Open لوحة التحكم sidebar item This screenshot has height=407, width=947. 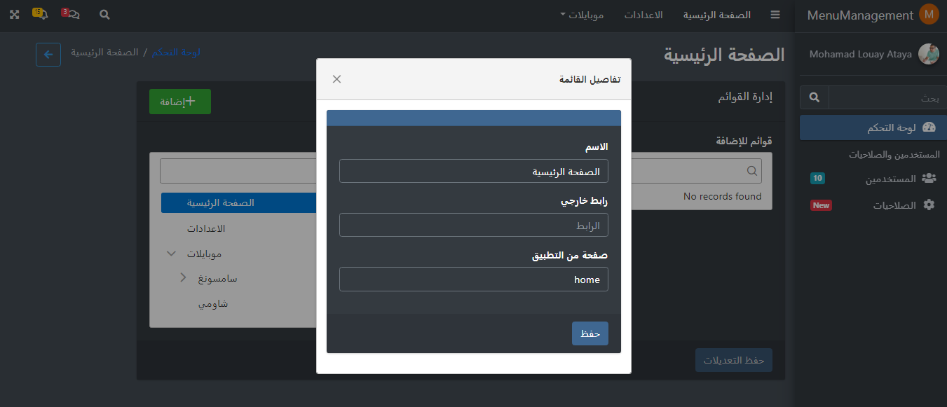point(873,127)
